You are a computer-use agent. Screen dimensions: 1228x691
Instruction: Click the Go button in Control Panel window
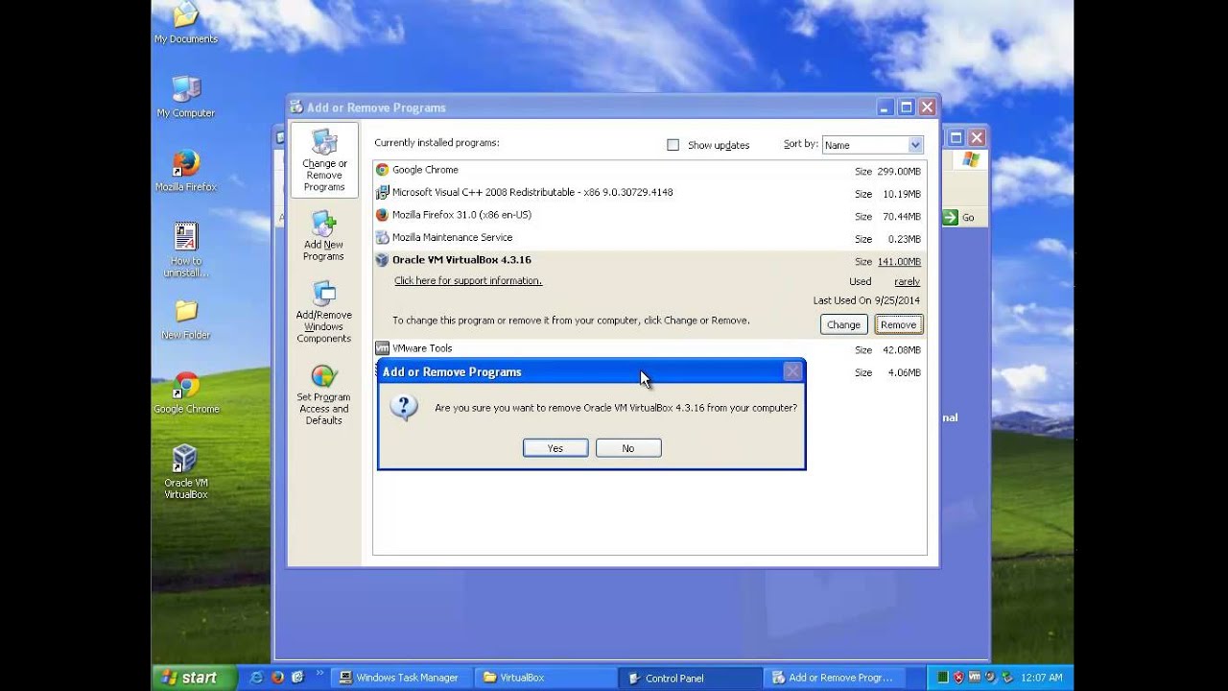(959, 218)
